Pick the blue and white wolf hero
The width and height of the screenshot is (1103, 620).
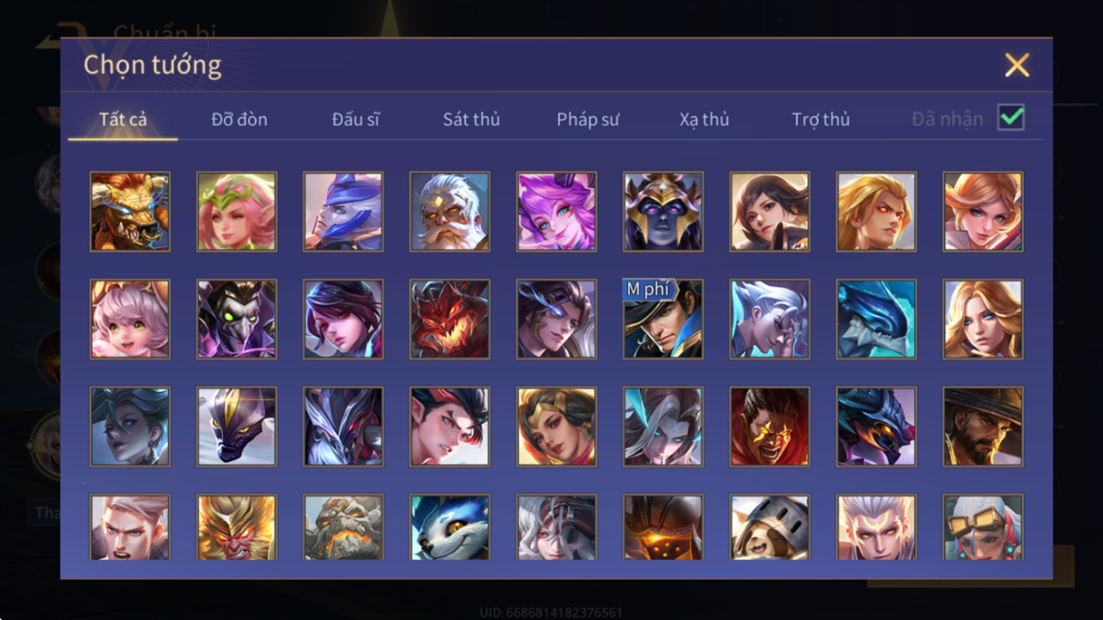tap(449, 527)
